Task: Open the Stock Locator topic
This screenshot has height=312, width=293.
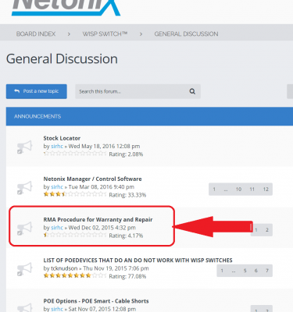Action: click(x=62, y=138)
